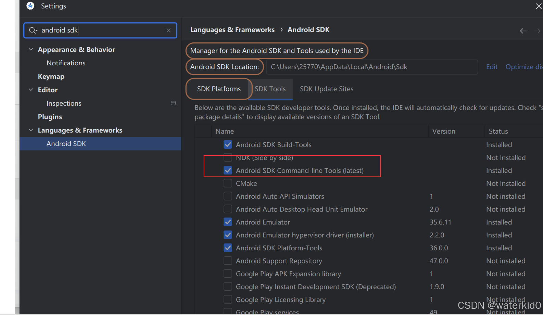Click the Edit link for SDK location
This screenshot has width=543, height=315.
[x=492, y=67]
